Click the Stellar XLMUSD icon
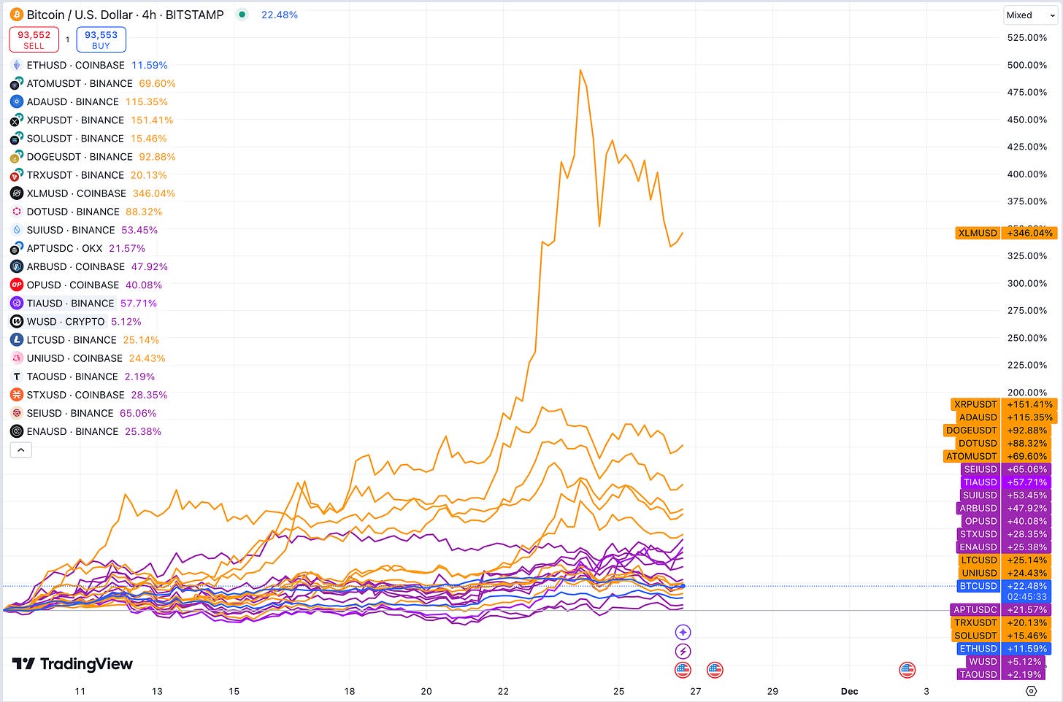 (x=17, y=193)
